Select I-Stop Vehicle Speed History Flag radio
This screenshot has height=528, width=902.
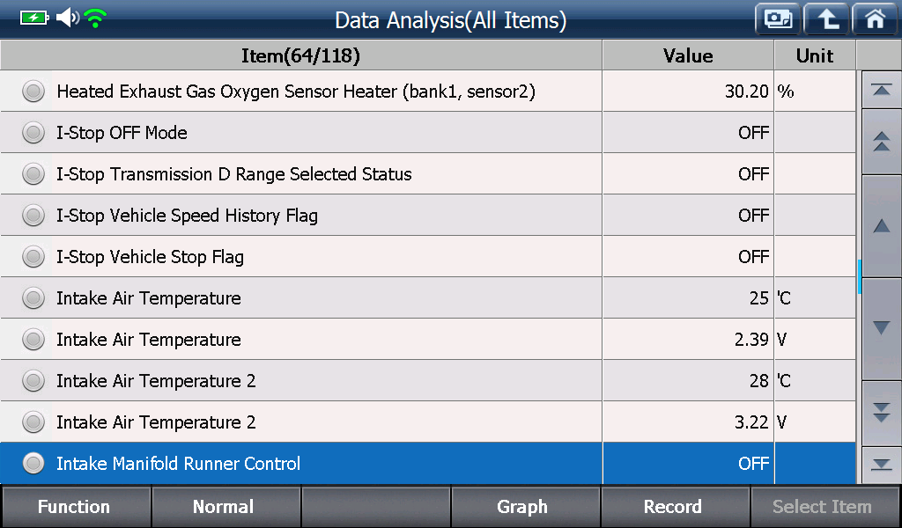tap(33, 216)
